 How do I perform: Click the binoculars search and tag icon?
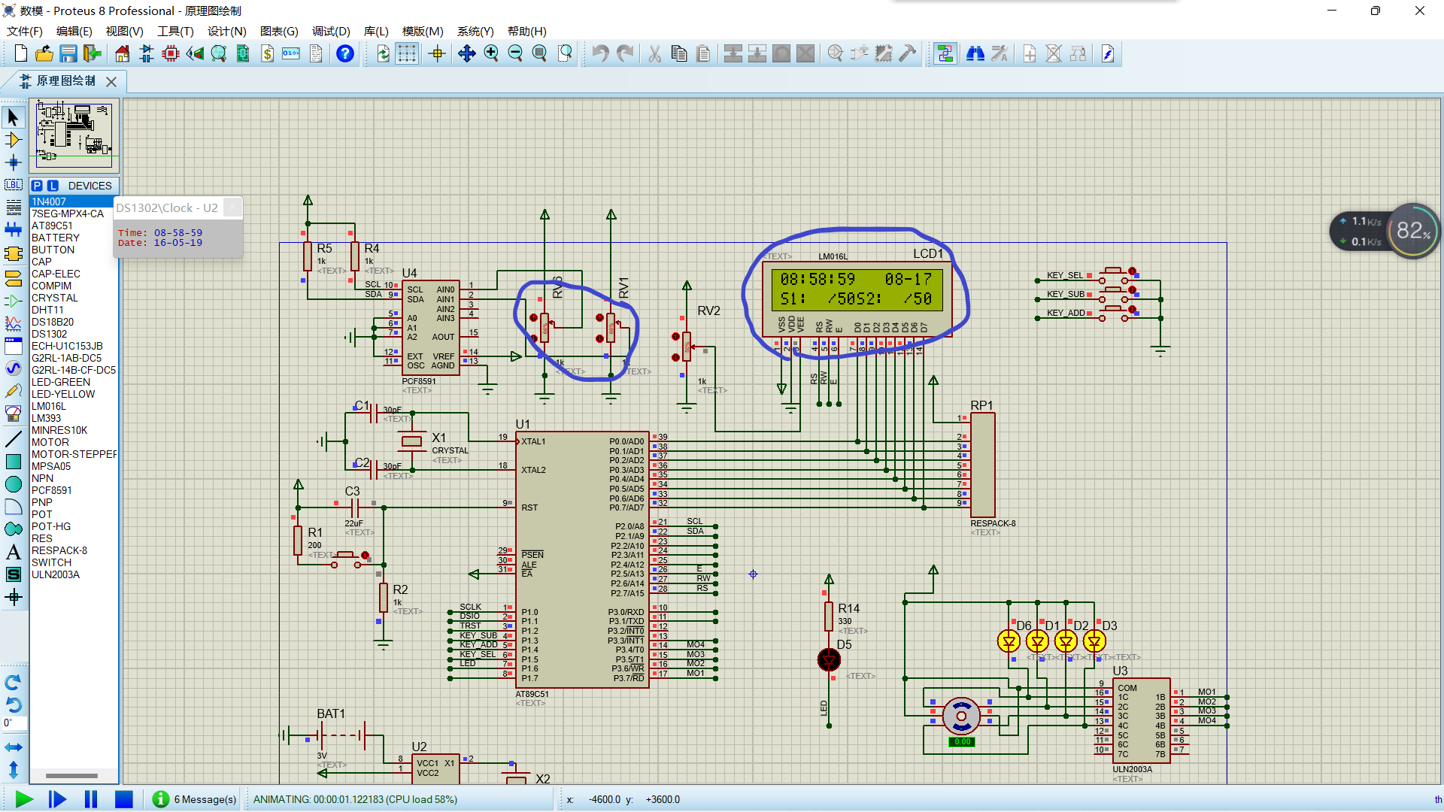[975, 53]
